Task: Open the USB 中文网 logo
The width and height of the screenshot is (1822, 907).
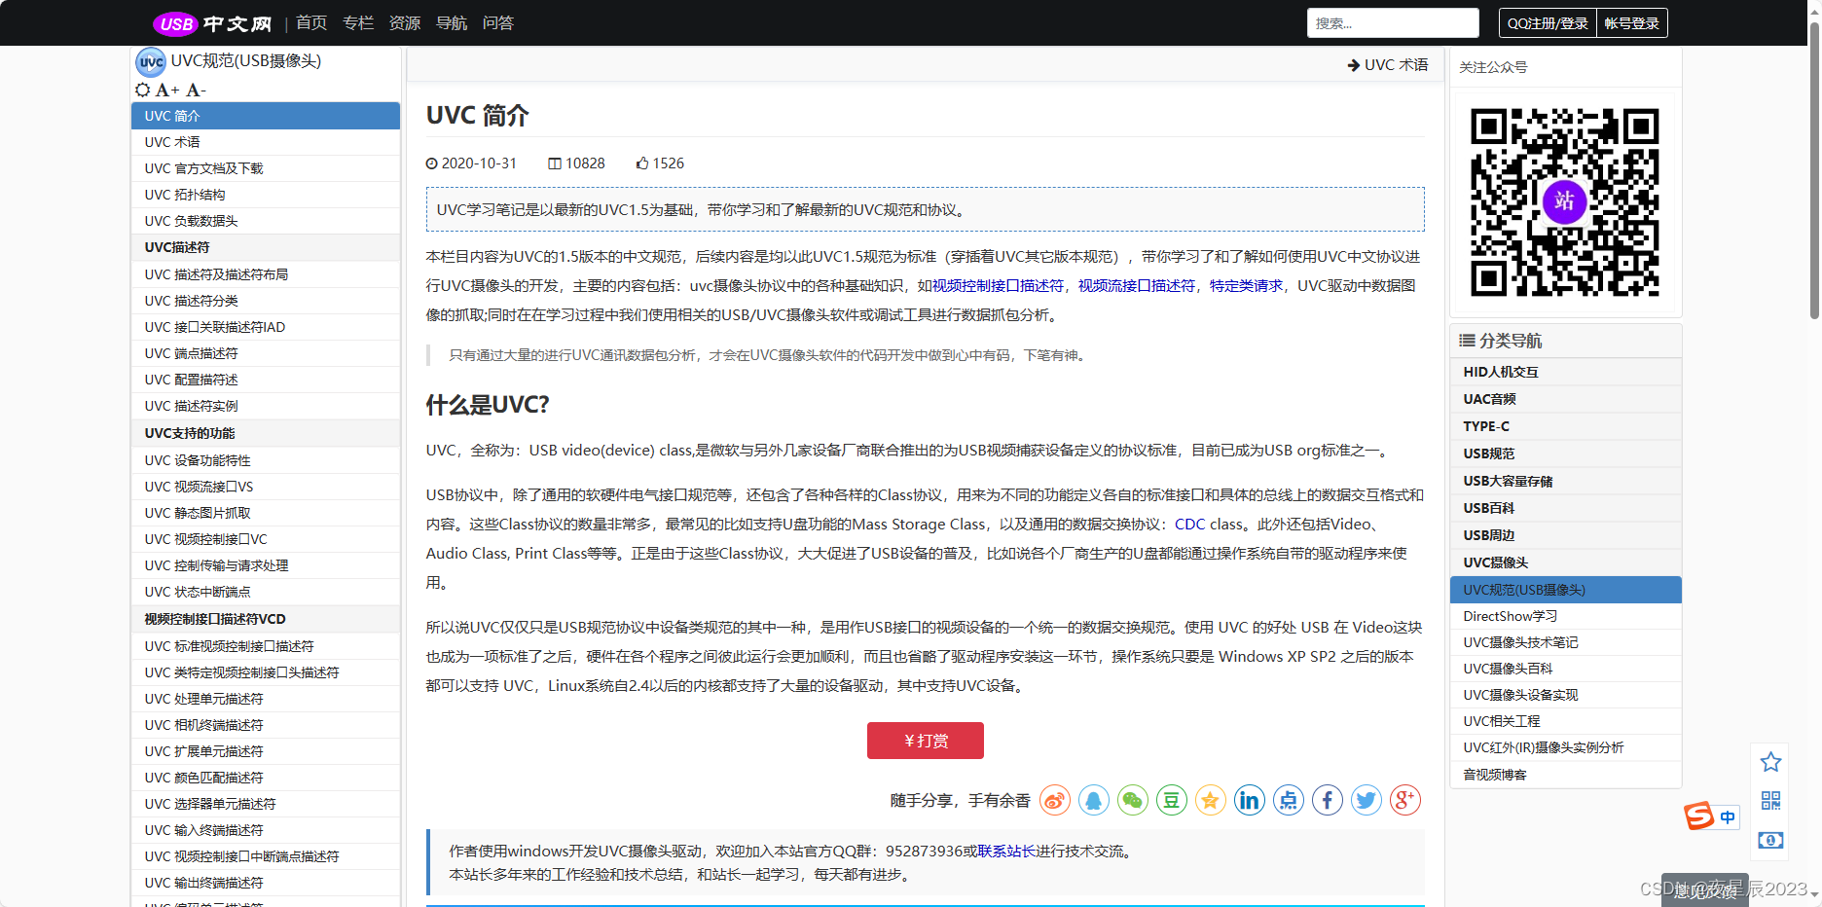Action: [x=212, y=23]
